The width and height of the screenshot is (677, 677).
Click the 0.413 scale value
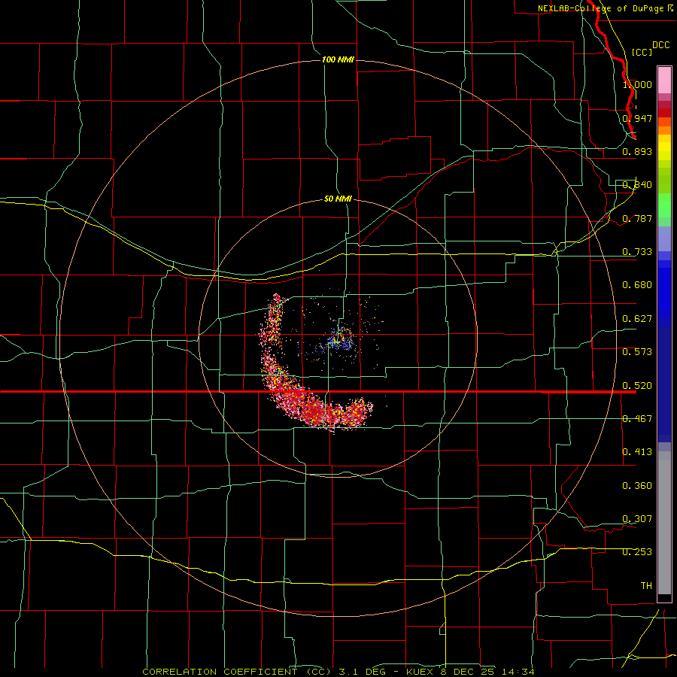(637, 452)
